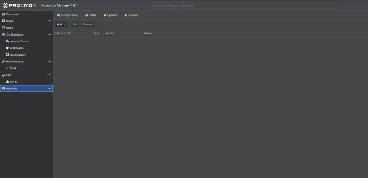Sort by Type column header
This screenshot has width=368, height=178.
[x=97, y=33]
